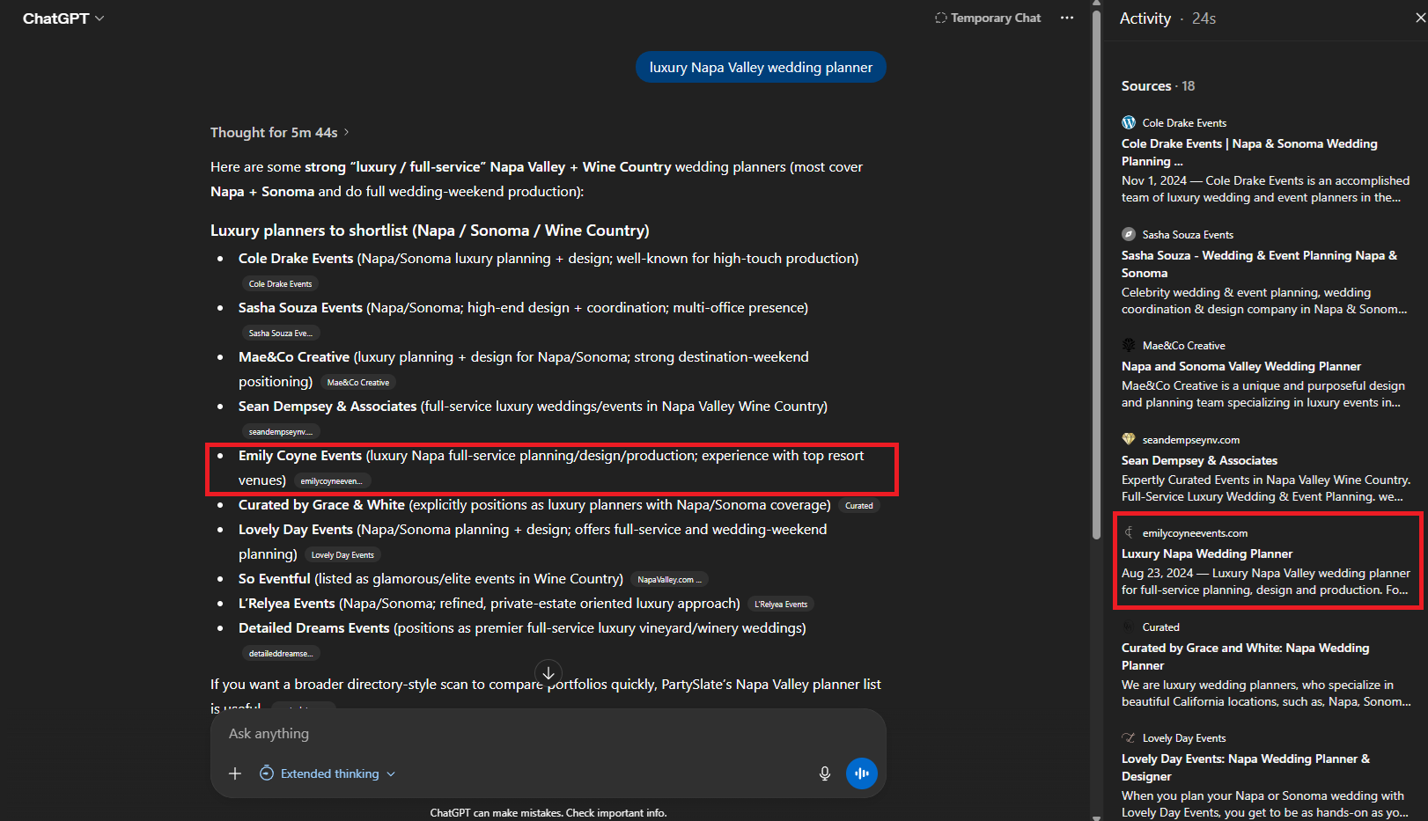1428x821 pixels.
Task: Open the three-dot more options menu
Action: [1067, 18]
